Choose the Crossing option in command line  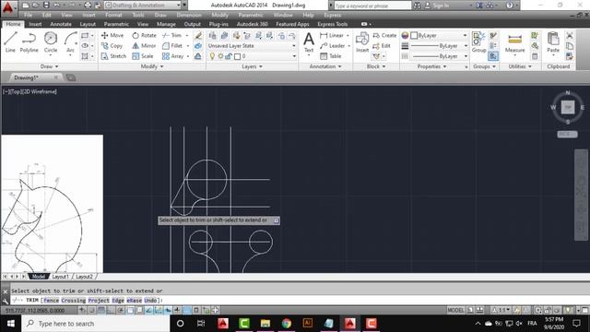click(x=74, y=301)
